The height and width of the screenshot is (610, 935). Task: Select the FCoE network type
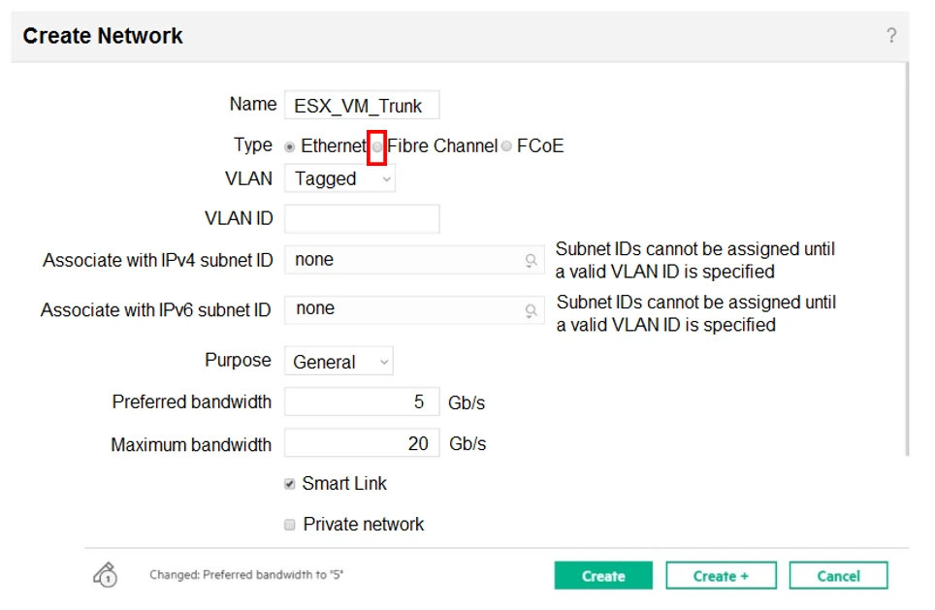click(506, 146)
